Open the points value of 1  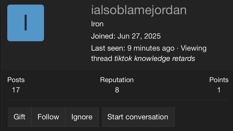[219, 90]
